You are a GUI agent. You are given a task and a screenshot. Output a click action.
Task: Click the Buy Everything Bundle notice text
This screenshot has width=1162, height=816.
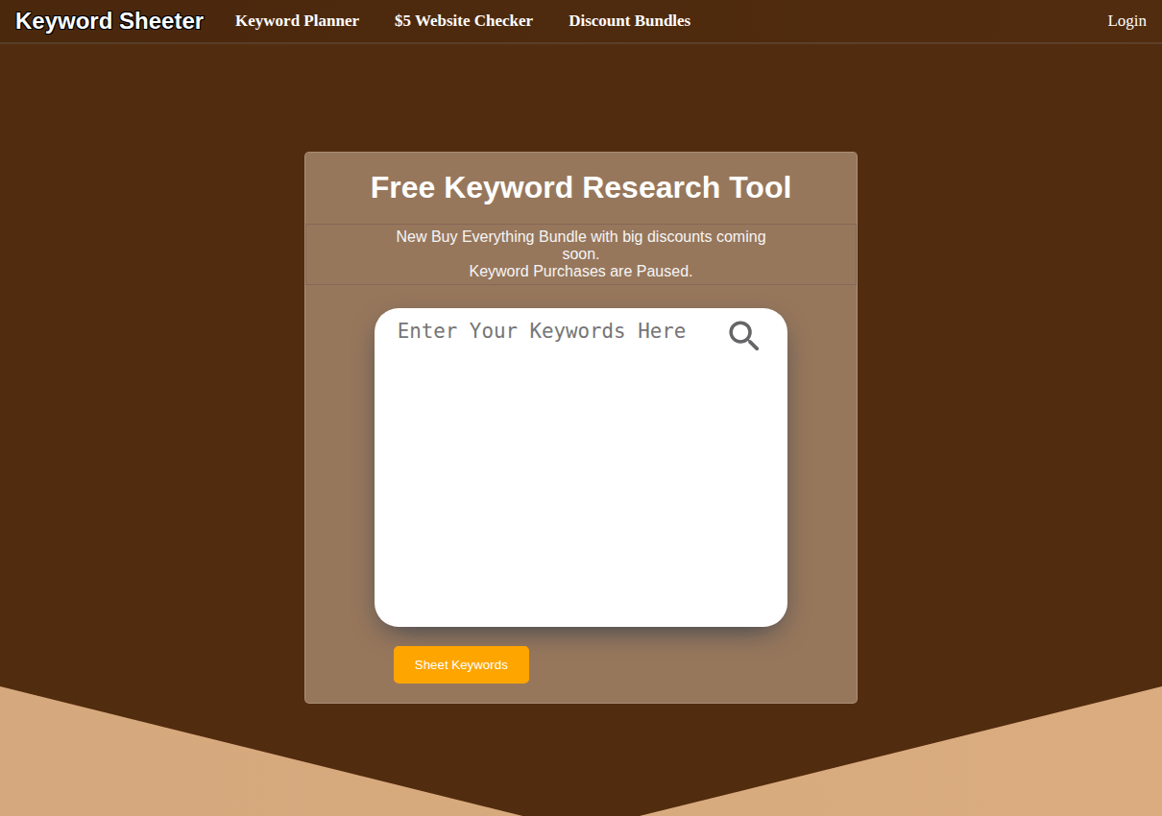[581, 245]
